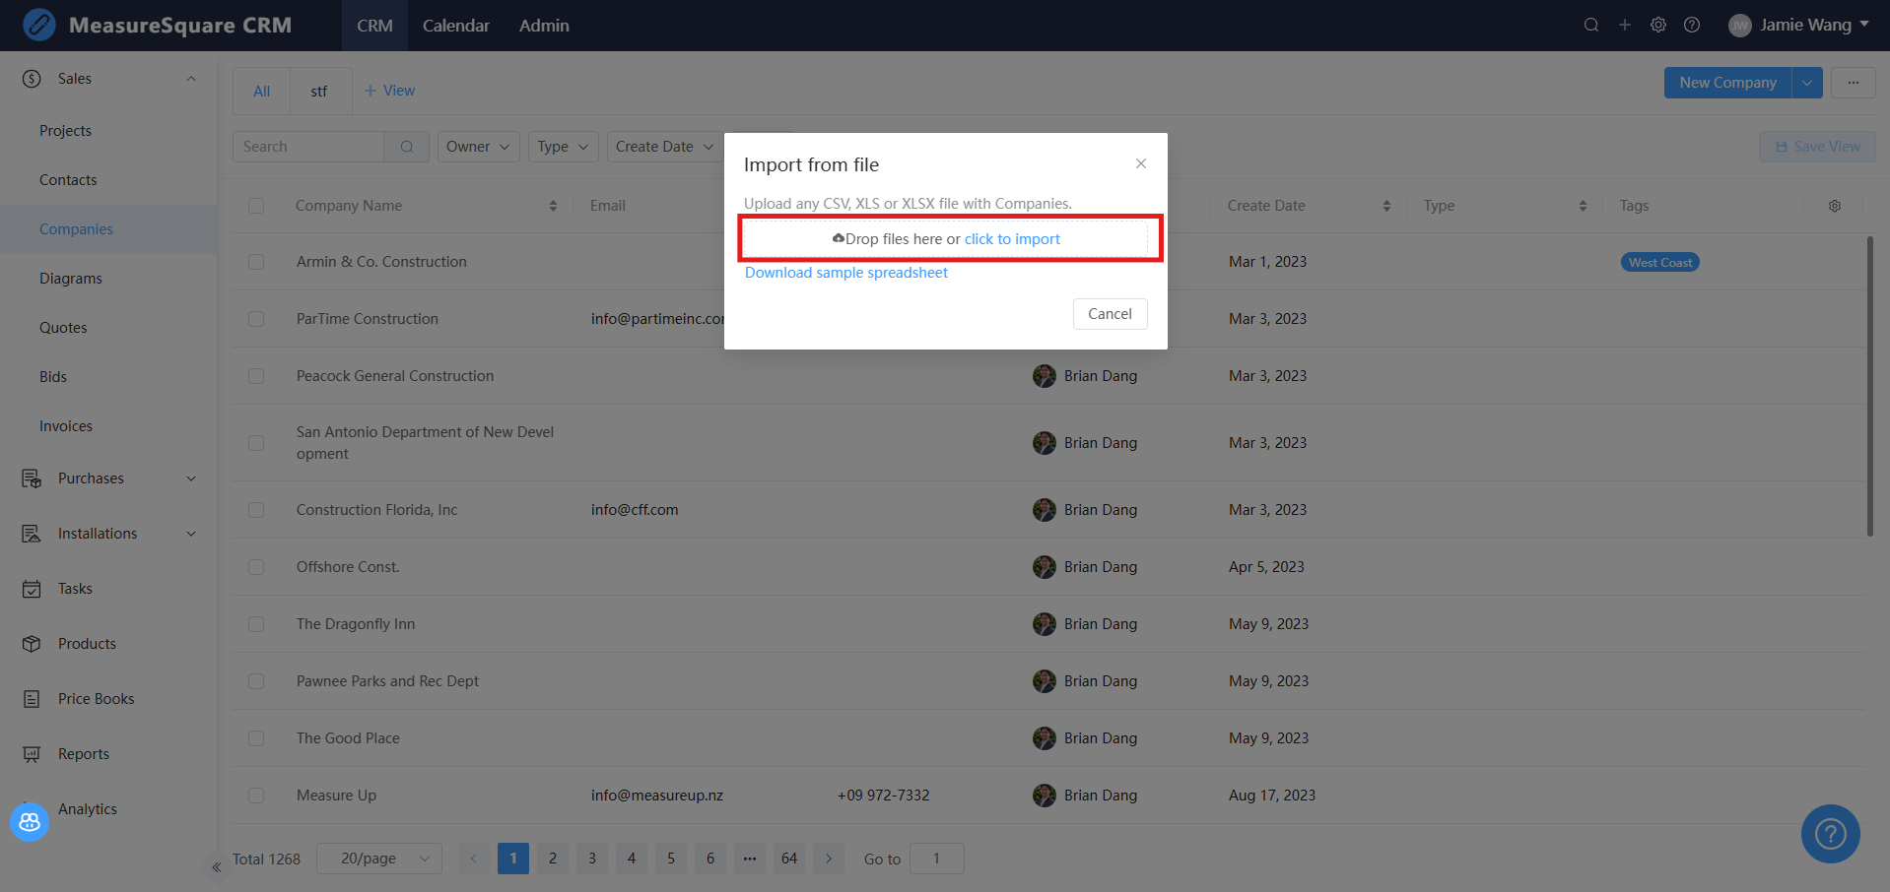Open the Type filter dropdown

(564, 147)
